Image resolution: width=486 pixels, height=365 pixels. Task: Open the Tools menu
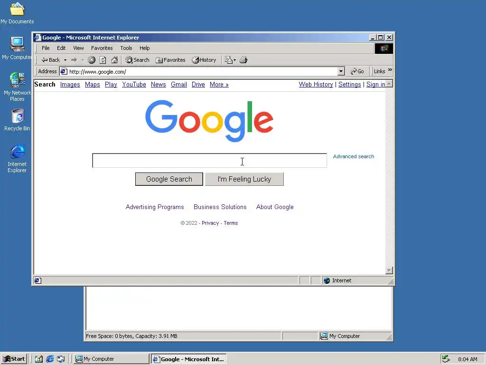pyautogui.click(x=126, y=48)
